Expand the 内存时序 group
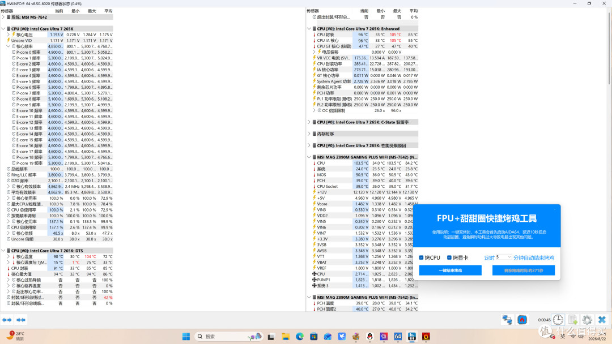This screenshot has height=344, width=612. coord(309,134)
